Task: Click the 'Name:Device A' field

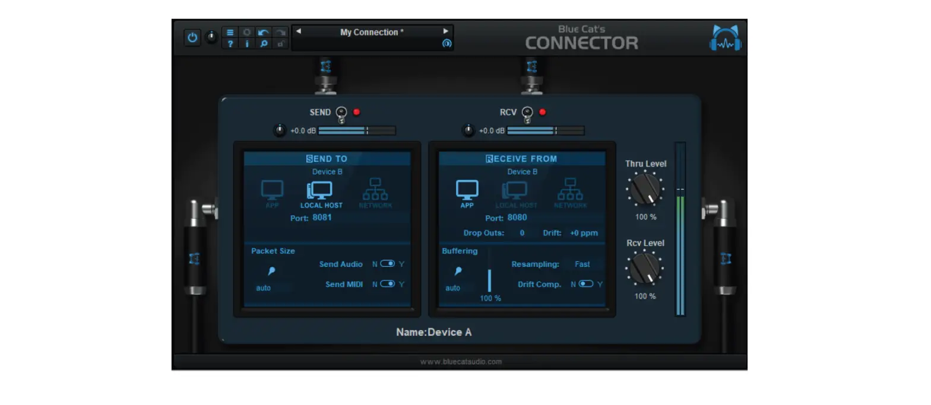Action: click(434, 332)
